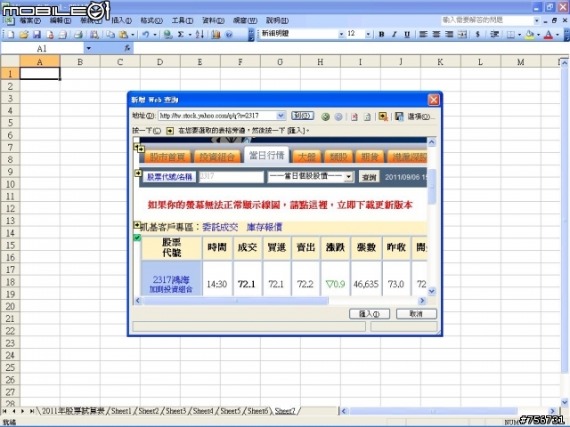
Task: Open the Chart Wizard icon
Action: coord(216,35)
